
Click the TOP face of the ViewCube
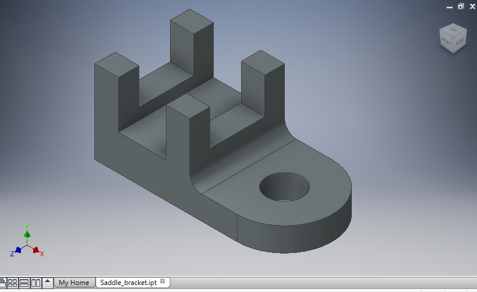tap(453, 30)
